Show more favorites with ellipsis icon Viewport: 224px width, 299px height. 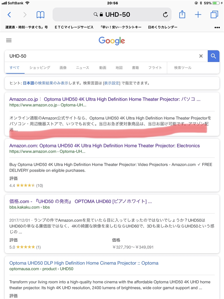click(x=217, y=27)
